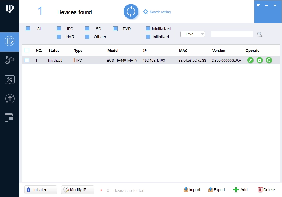Image resolution: width=282 pixels, height=197 pixels.
Task: Click the refresh device search icon
Action: coord(131,12)
